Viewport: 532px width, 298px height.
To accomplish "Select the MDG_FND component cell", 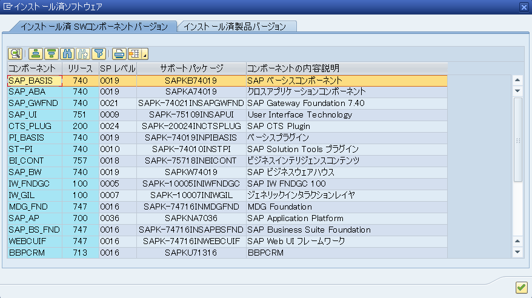I will [35, 207].
